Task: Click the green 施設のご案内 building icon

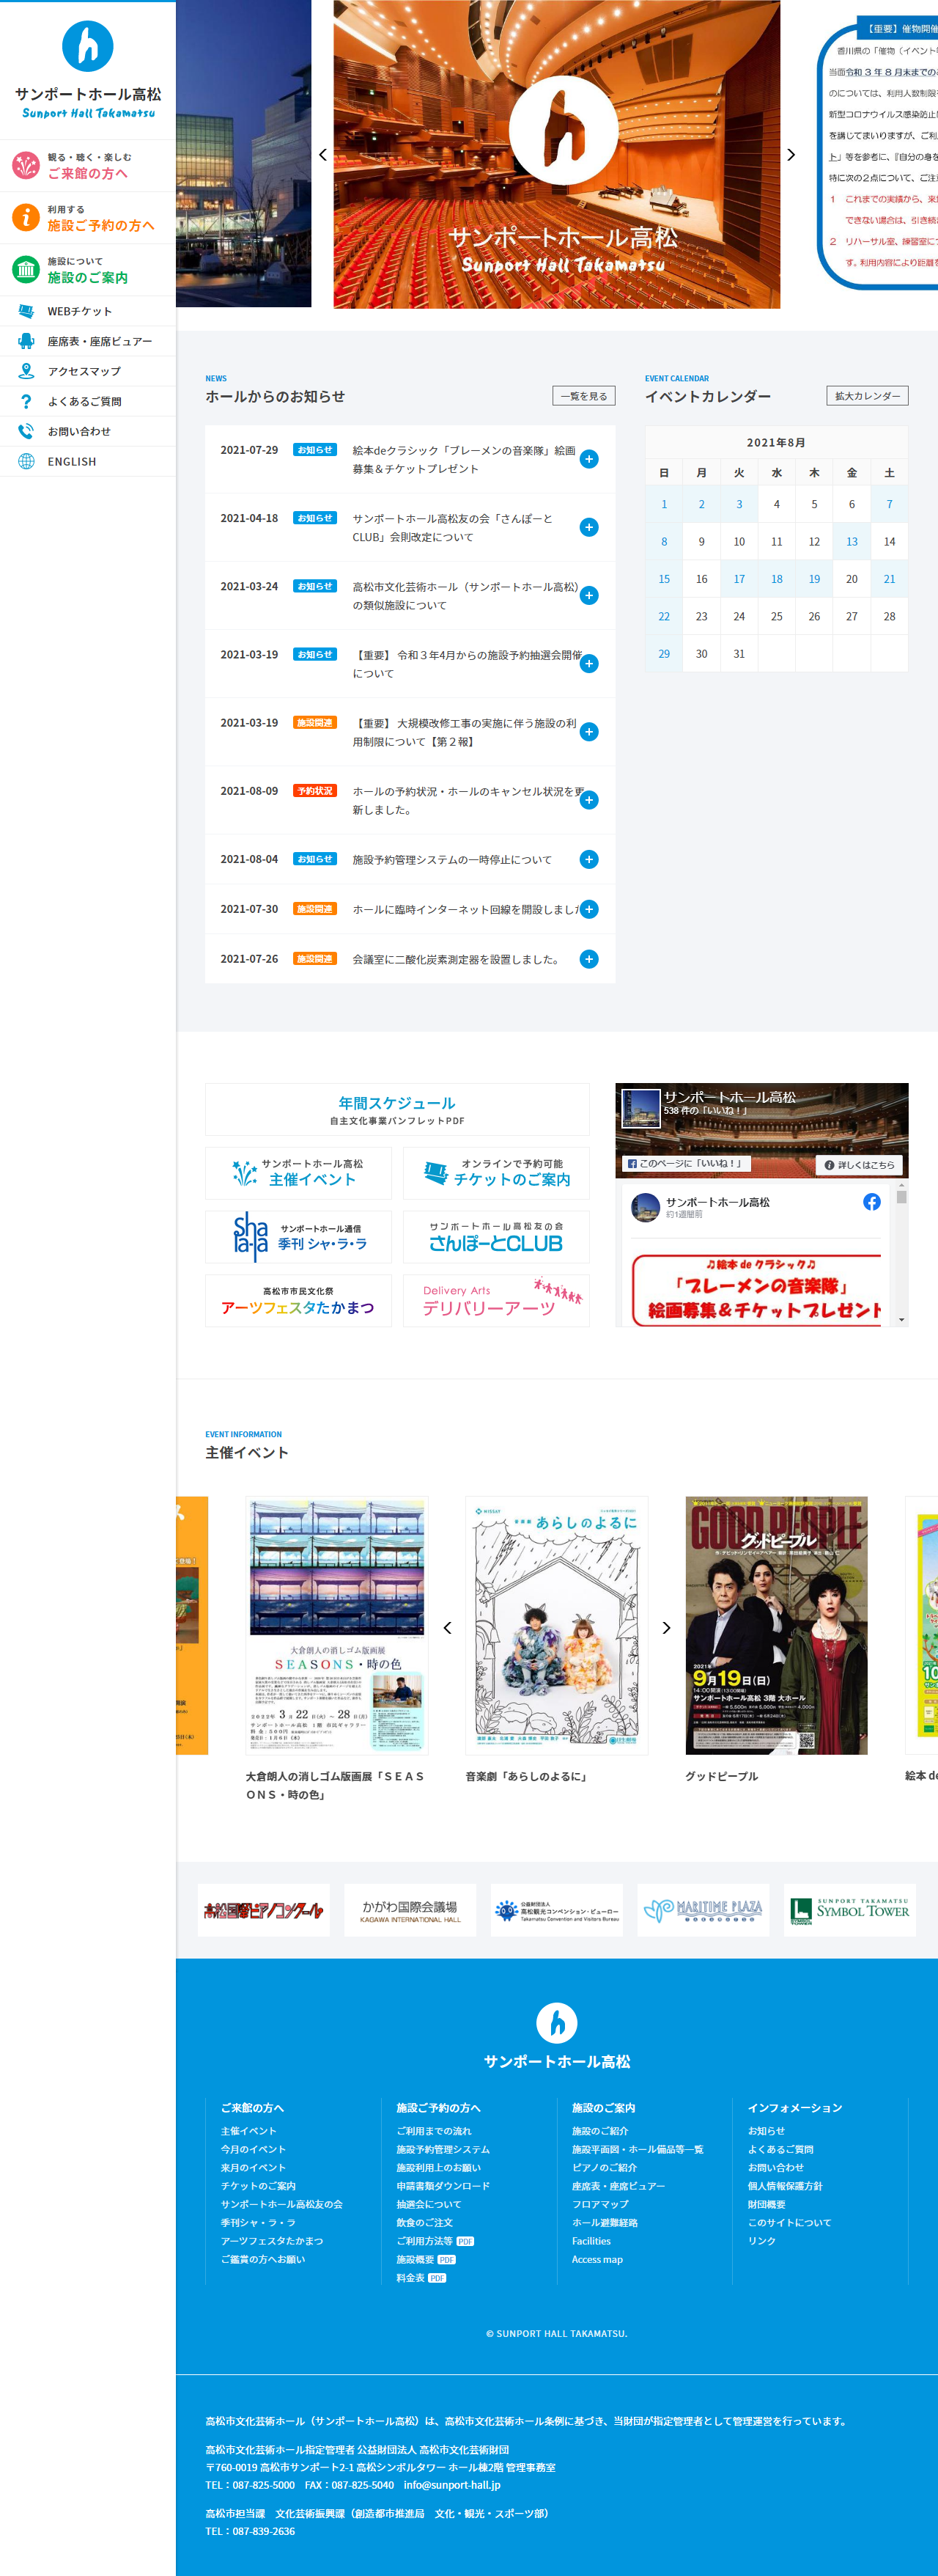Action: (x=26, y=269)
